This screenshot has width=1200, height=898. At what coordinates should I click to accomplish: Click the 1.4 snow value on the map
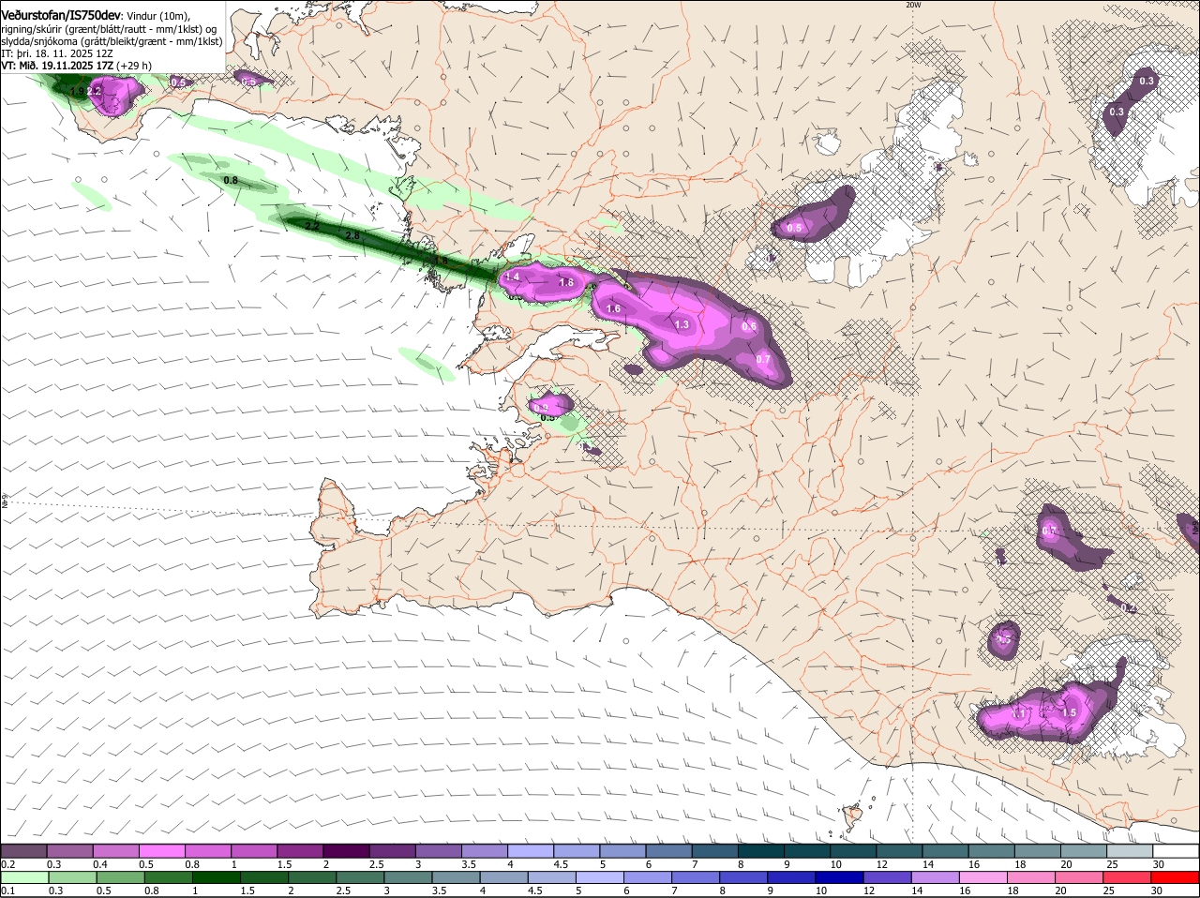coord(512,277)
